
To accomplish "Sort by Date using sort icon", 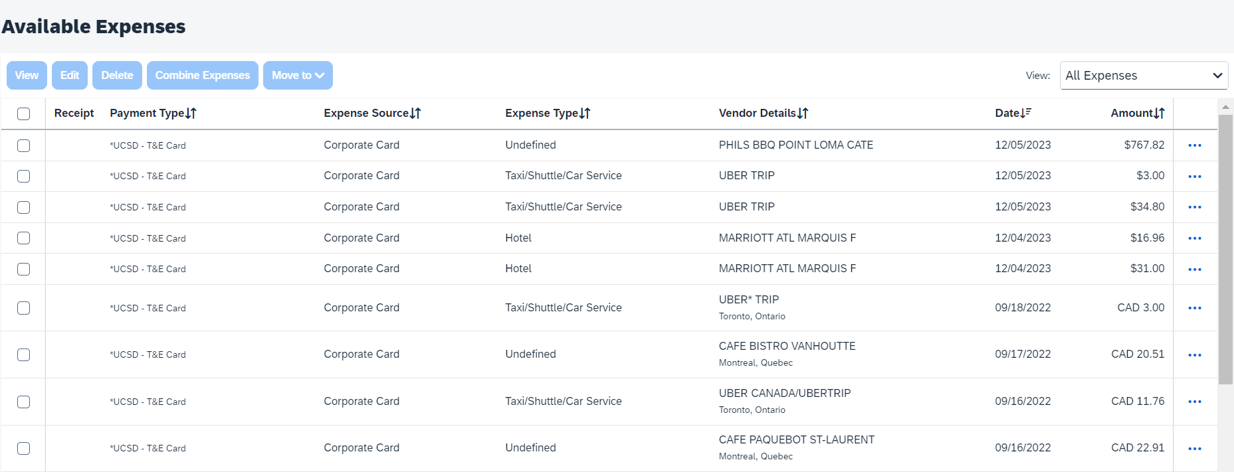I will pos(1026,114).
